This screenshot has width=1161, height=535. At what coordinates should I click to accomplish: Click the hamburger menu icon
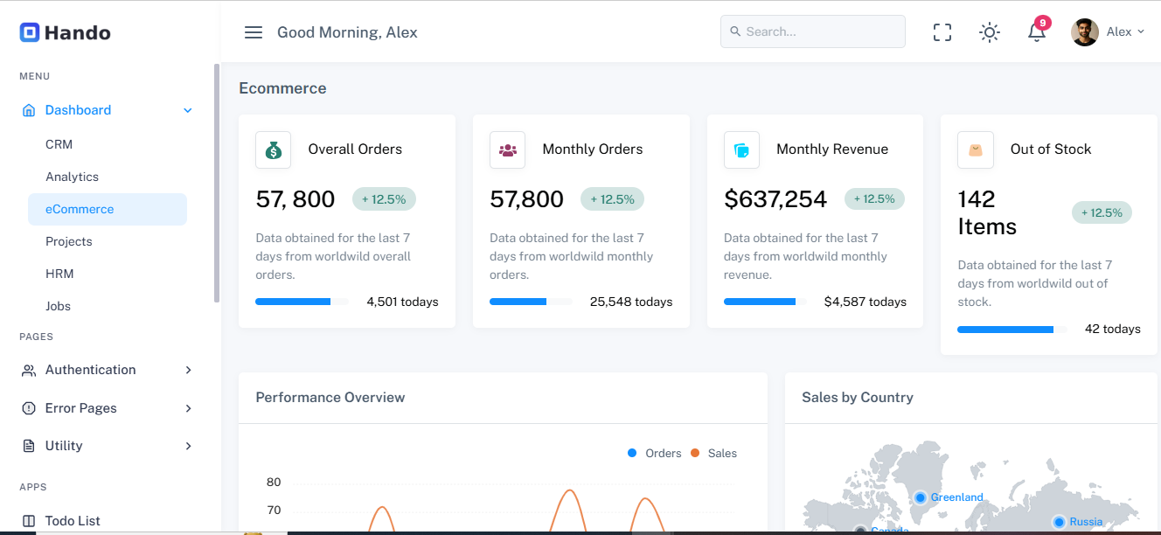point(254,32)
